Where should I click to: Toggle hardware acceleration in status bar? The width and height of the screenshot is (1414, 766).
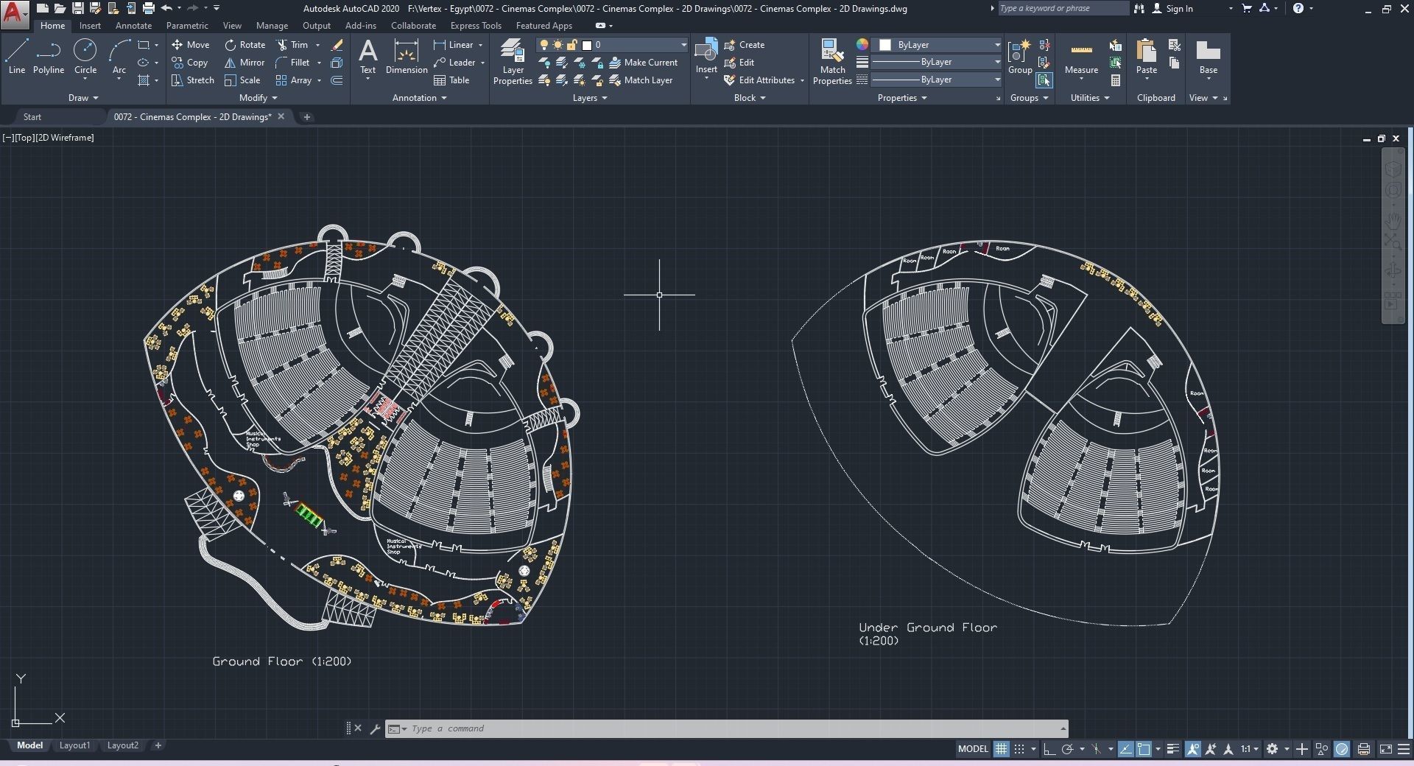(1342, 749)
